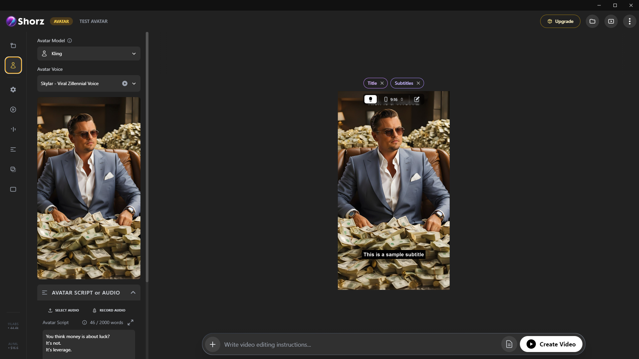639x359 pixels.
Task: Click Select Audio upload option
Action: point(64,310)
